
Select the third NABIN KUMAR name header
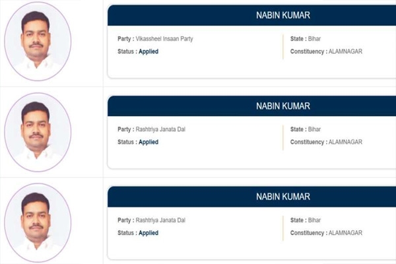pos(282,197)
